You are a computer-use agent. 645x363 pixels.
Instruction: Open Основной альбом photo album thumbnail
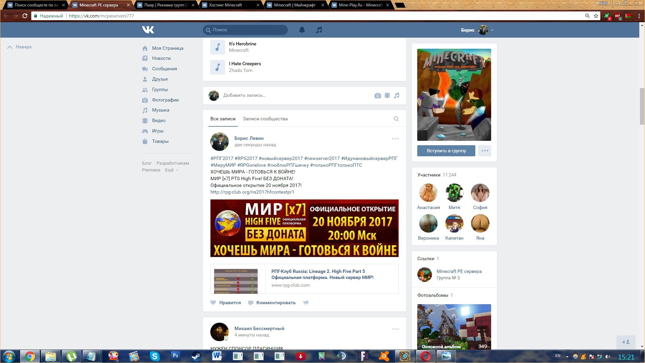[454, 326]
